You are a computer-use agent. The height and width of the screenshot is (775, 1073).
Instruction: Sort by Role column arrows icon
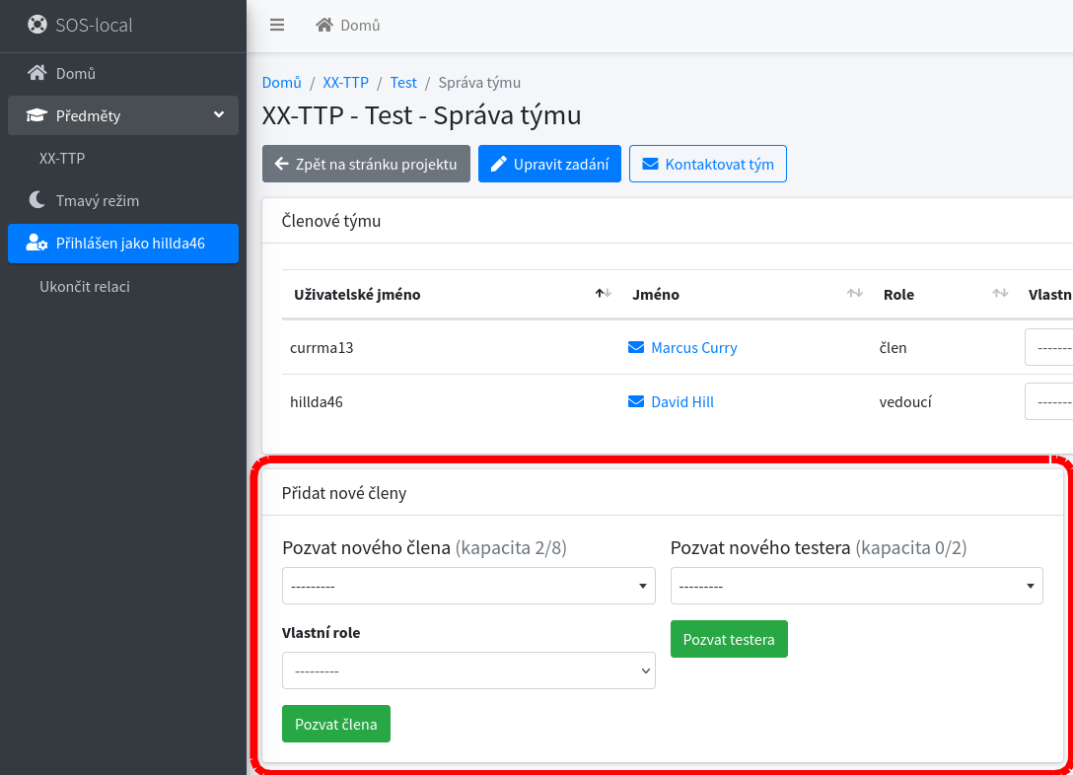pyautogui.click(x=1000, y=294)
